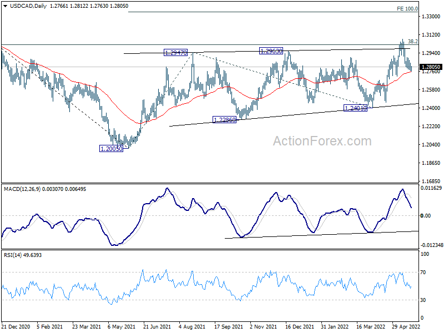Click the FE 100.0 level label
This screenshot has width=444, height=333.
(x=407, y=9)
